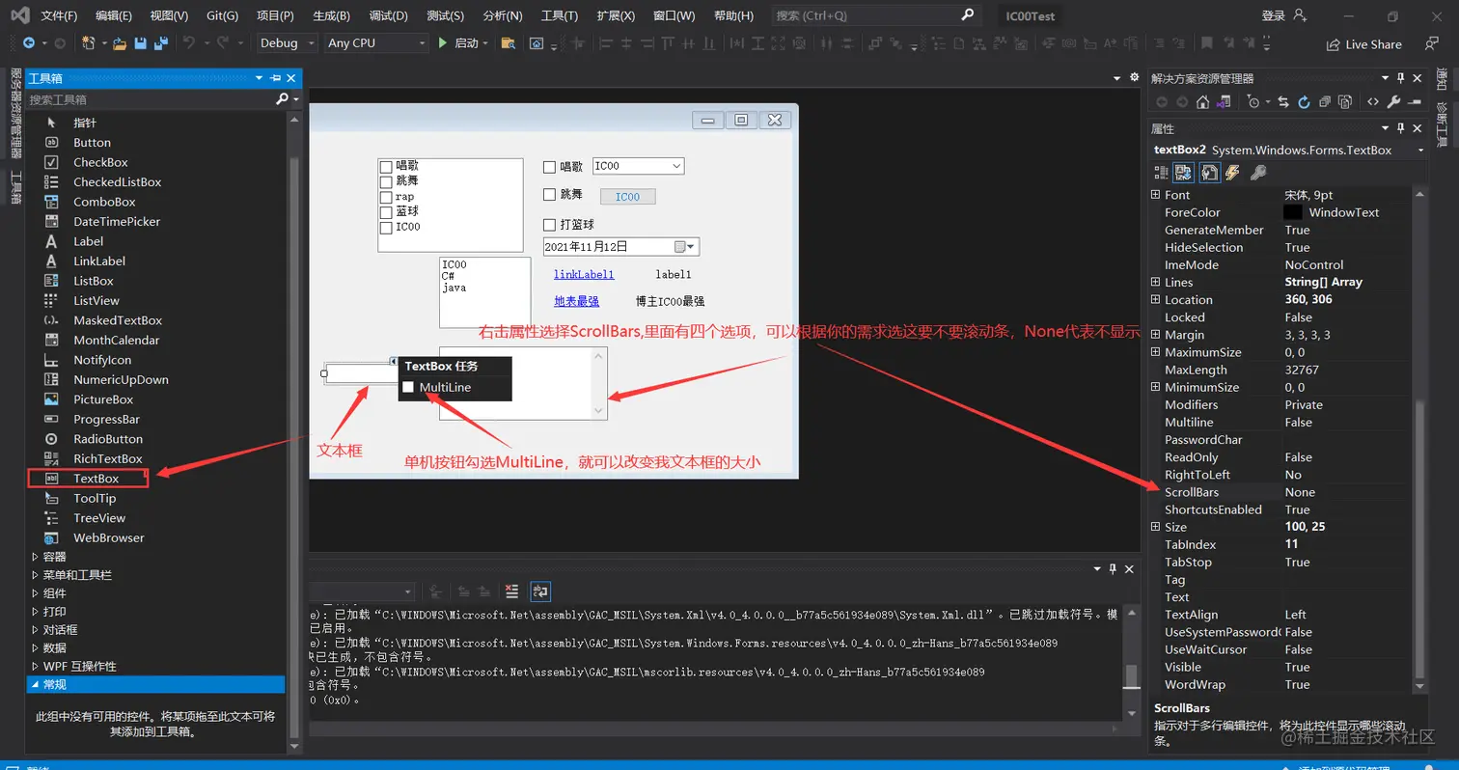Click the 地表最强 link on the form

pyautogui.click(x=576, y=301)
